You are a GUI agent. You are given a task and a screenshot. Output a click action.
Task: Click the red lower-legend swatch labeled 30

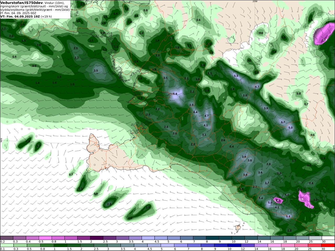[328, 245]
